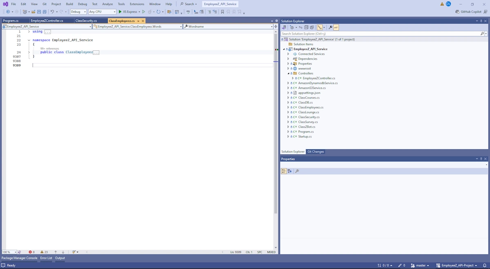The width and height of the screenshot is (490, 269).
Task: Click the red error count indicator
Action: [31, 252]
